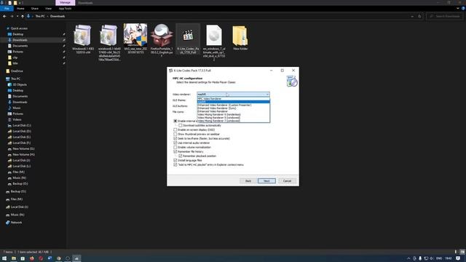The width and height of the screenshot is (466, 262).
Task: Uncheck Remember playback position
Action: coord(181,156)
